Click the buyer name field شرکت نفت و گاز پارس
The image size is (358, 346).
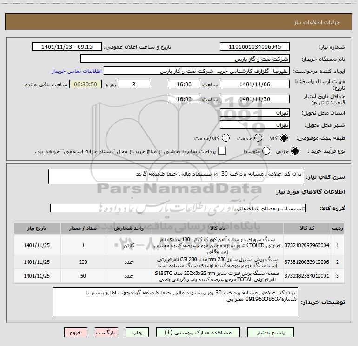(185, 59)
